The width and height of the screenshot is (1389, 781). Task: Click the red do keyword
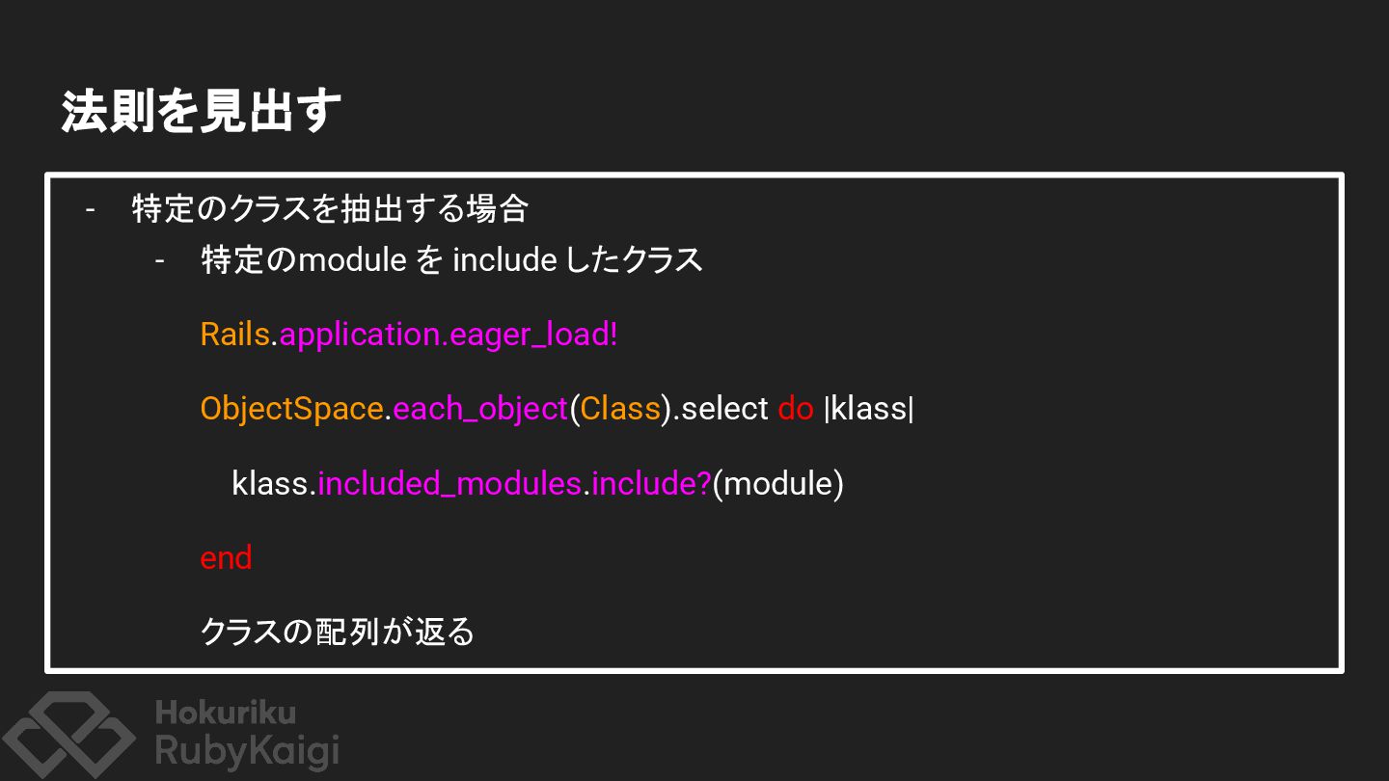(796, 409)
